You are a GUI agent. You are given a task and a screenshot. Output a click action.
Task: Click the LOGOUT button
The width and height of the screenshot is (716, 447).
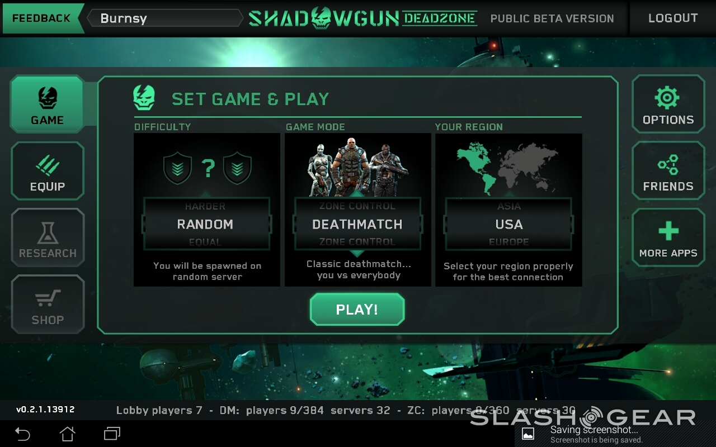672,18
